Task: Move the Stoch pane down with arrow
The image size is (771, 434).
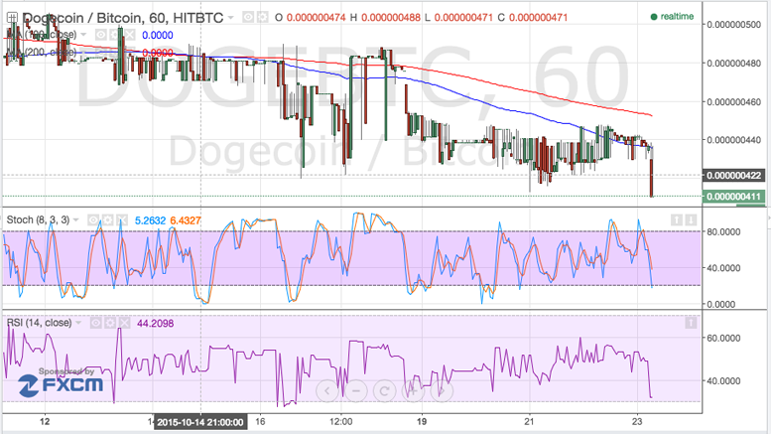Action: pos(691,219)
